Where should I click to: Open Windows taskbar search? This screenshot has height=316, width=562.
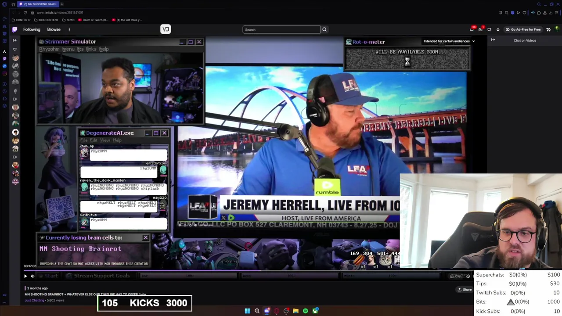click(x=257, y=311)
